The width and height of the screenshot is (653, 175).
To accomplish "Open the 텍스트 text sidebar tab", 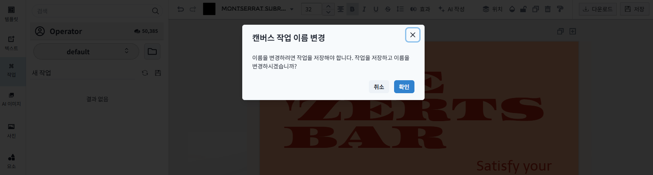I will (x=11, y=43).
